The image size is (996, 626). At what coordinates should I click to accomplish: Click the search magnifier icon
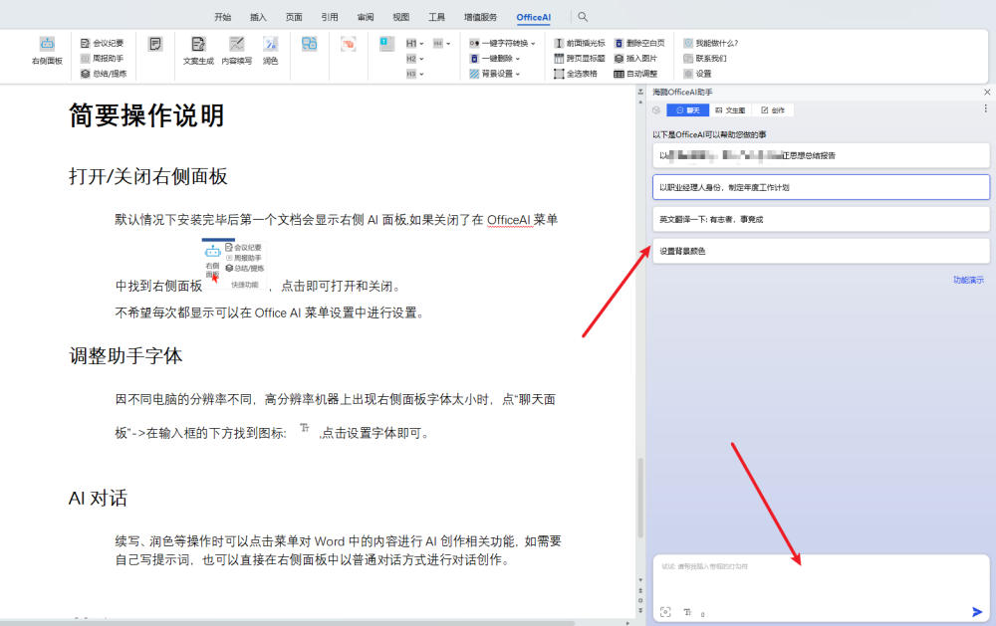click(583, 17)
